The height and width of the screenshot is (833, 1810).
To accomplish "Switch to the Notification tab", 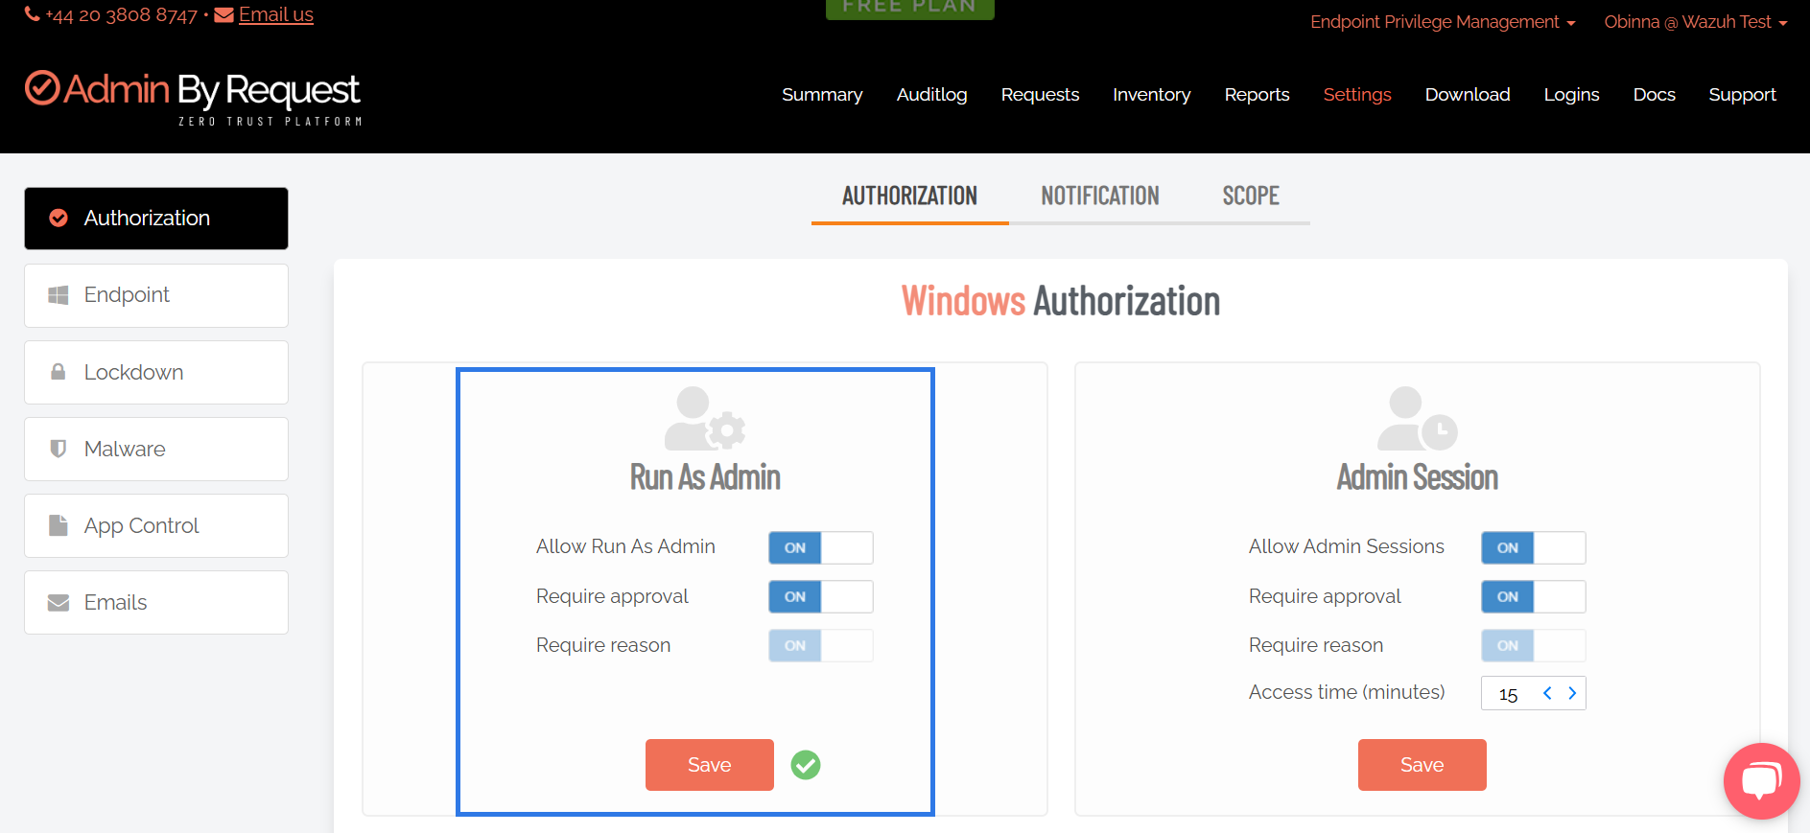I will (1099, 197).
